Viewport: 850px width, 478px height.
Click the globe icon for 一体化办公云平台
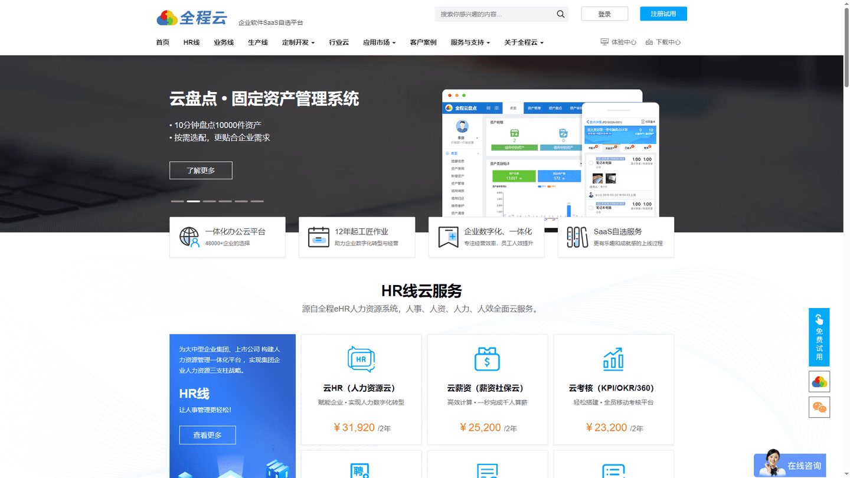click(x=189, y=237)
